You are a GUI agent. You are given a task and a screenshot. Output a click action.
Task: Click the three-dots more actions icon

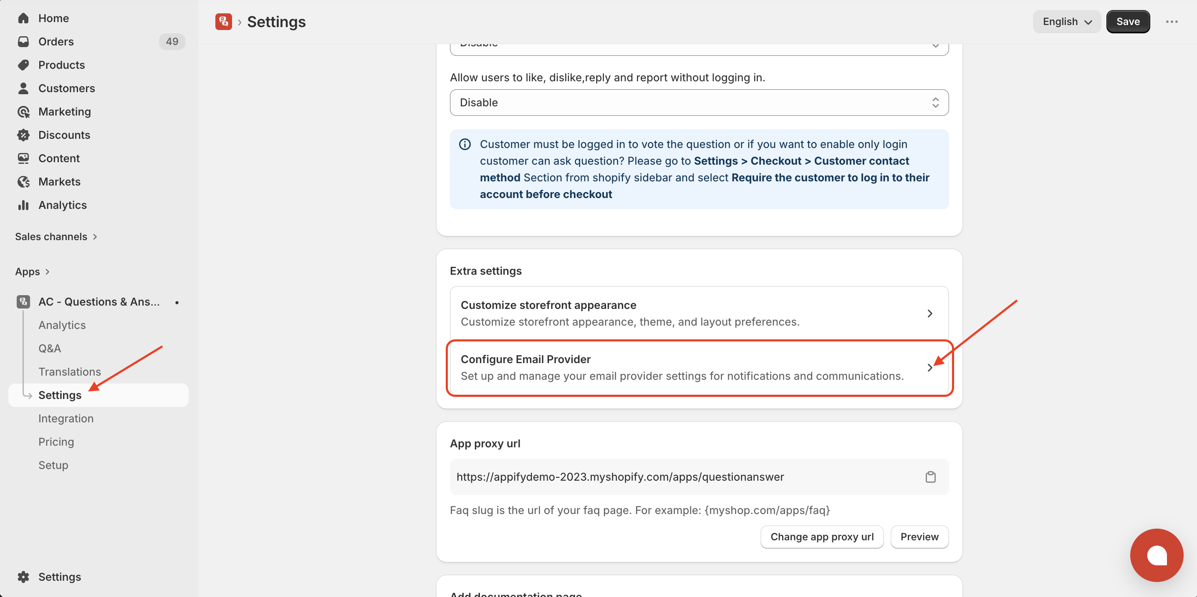(x=1172, y=22)
